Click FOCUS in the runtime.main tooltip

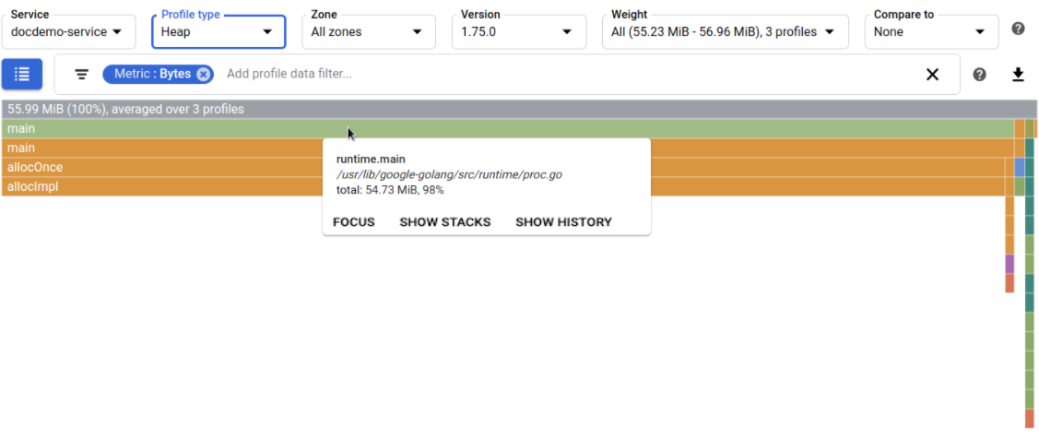click(x=354, y=221)
